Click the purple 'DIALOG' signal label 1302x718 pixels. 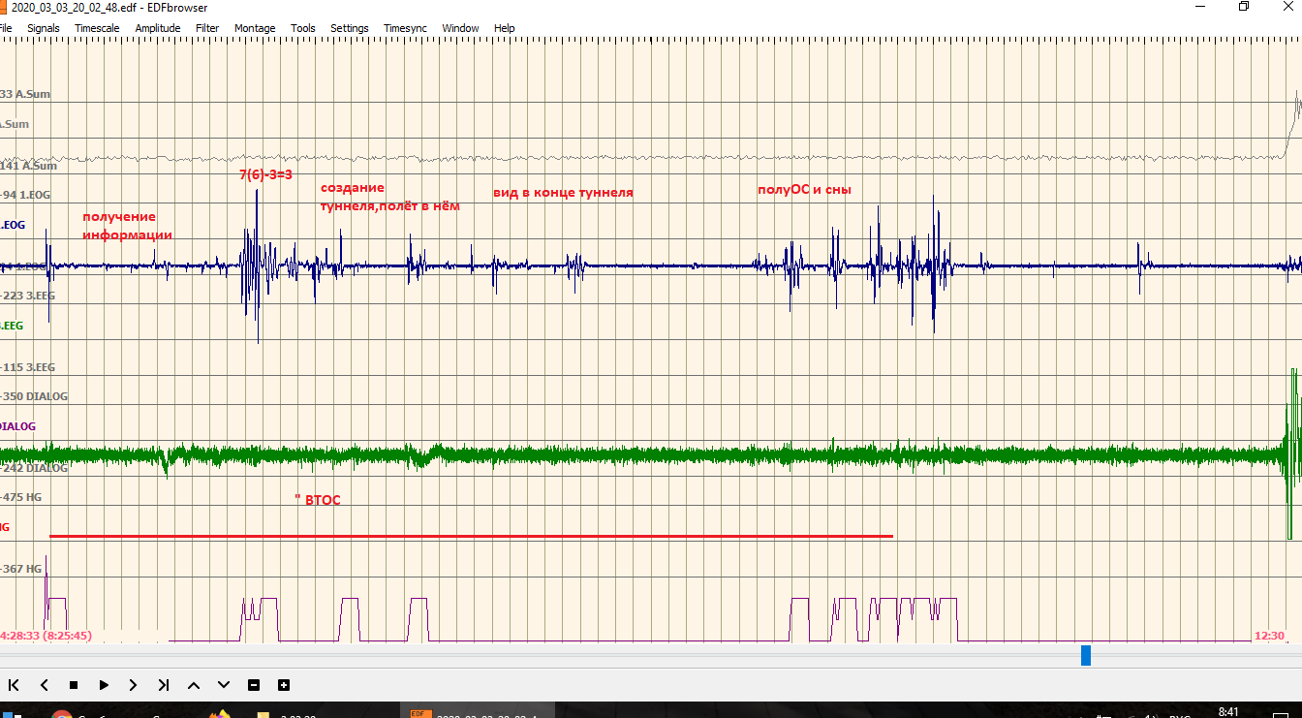click(x=17, y=426)
